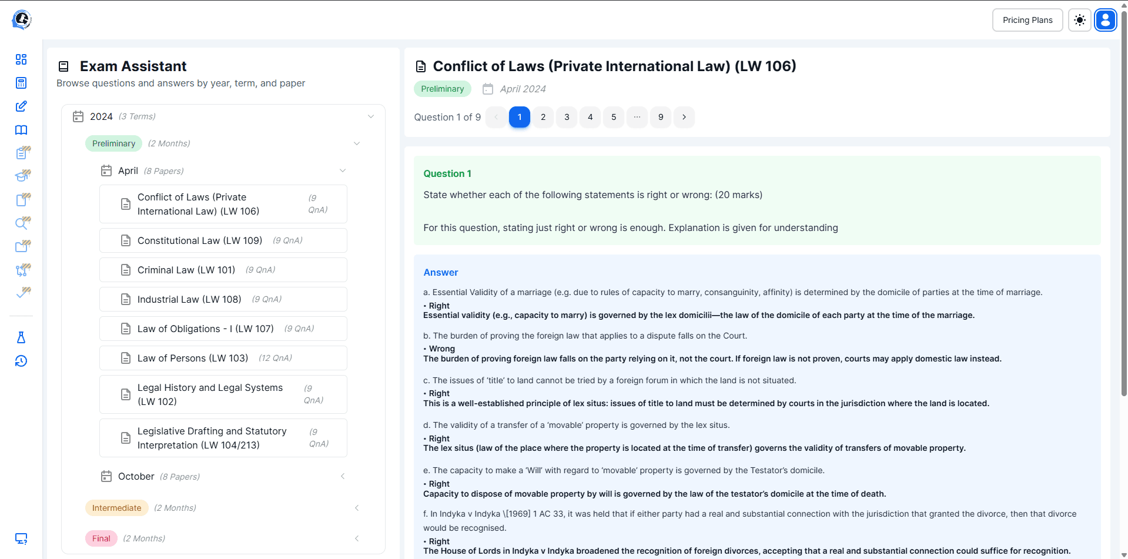Go to question page 5

[614, 117]
